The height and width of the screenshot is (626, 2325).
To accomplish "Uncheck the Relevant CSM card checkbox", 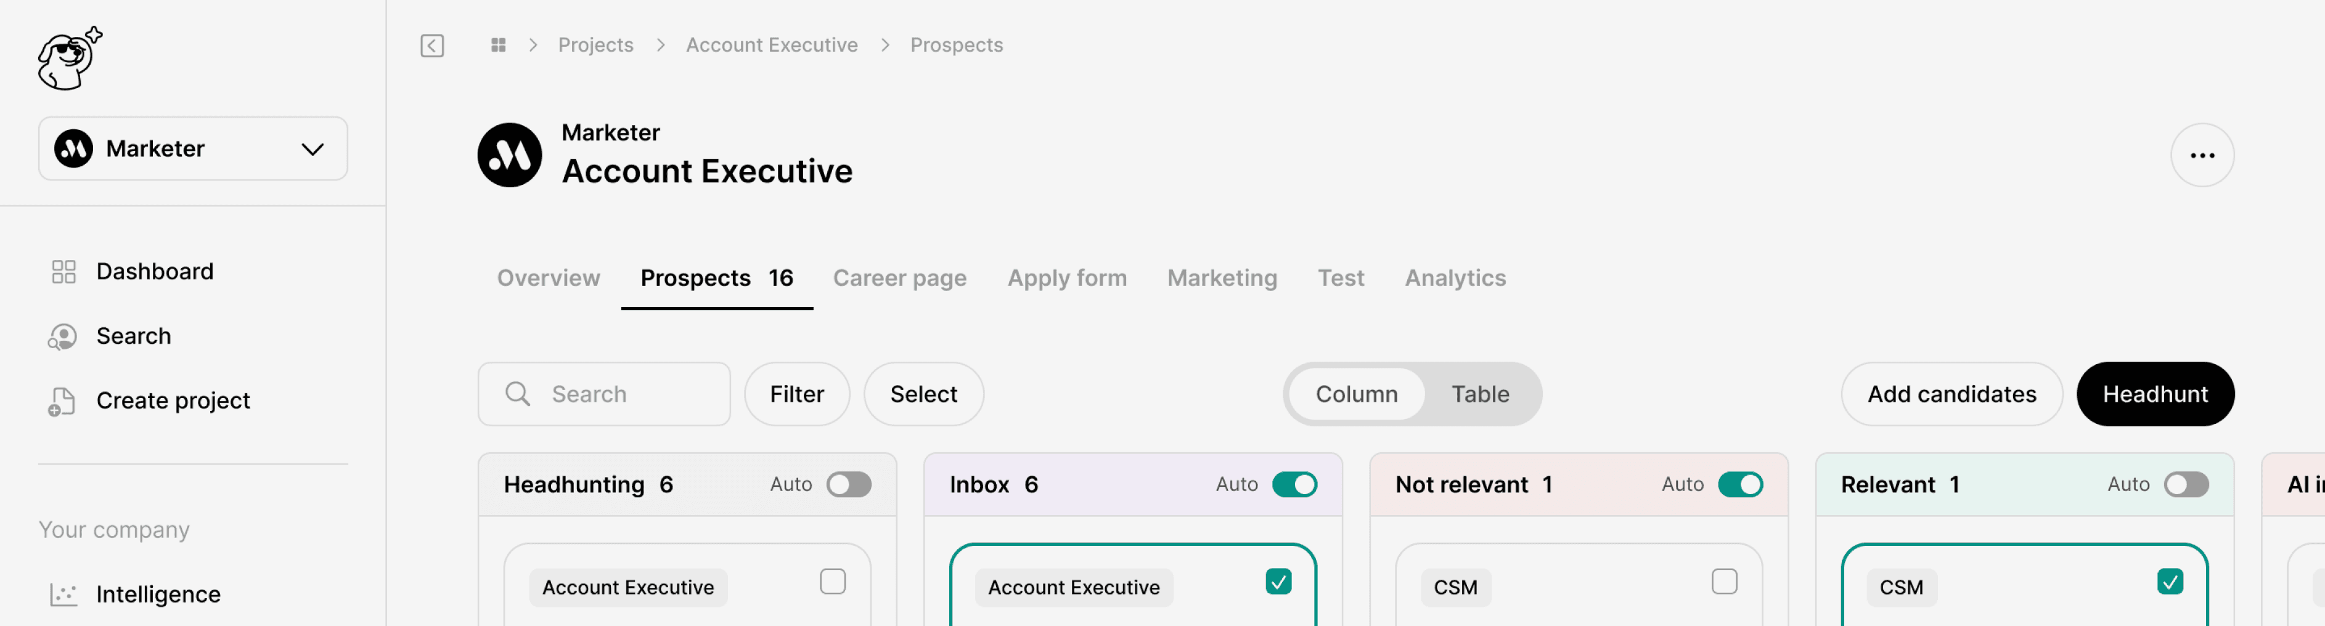I will pos(2171,582).
